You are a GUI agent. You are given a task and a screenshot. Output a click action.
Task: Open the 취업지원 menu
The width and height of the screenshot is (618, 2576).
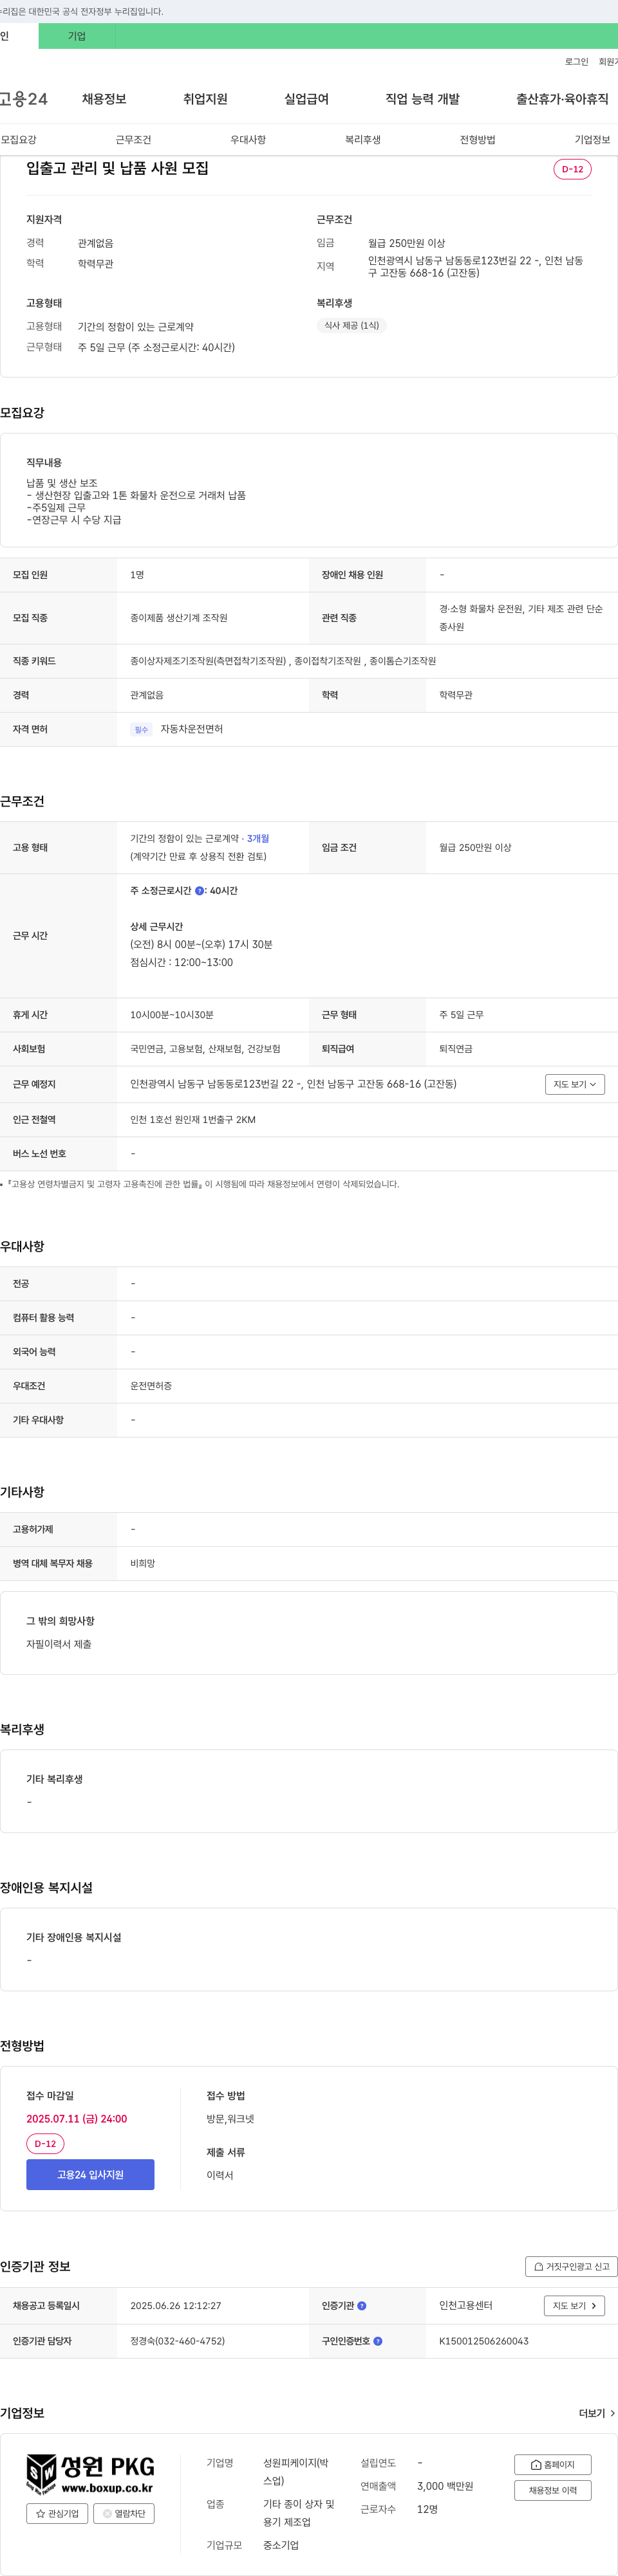point(205,99)
